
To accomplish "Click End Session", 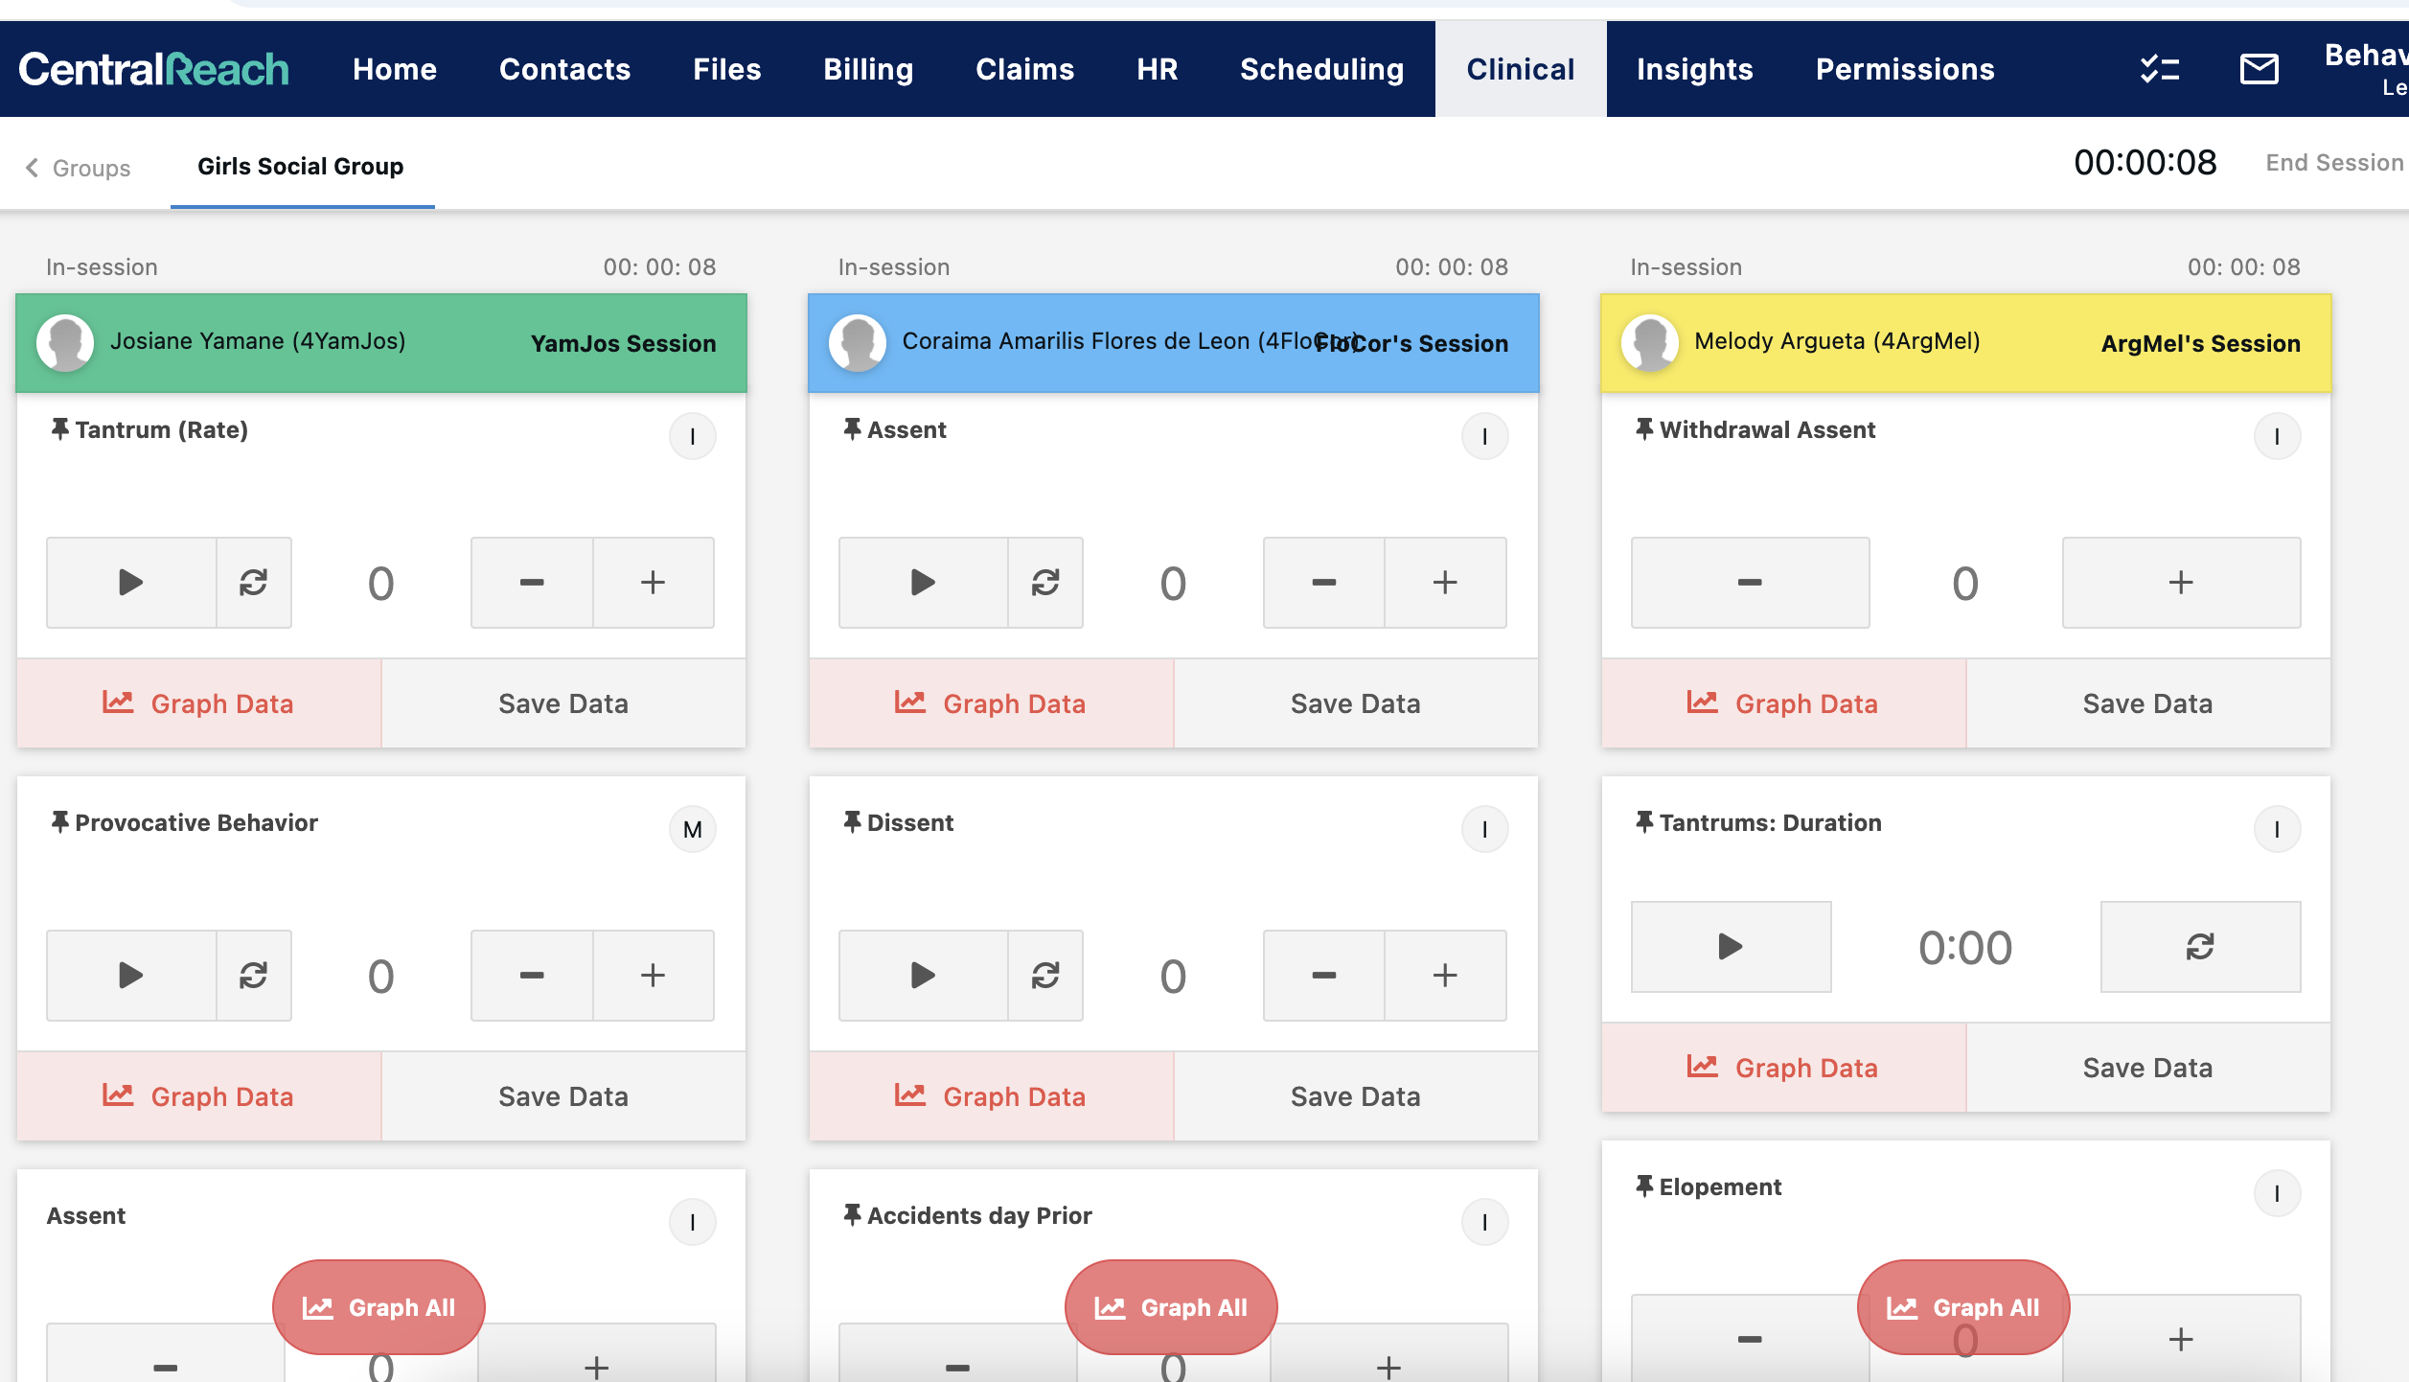I will click(2333, 163).
